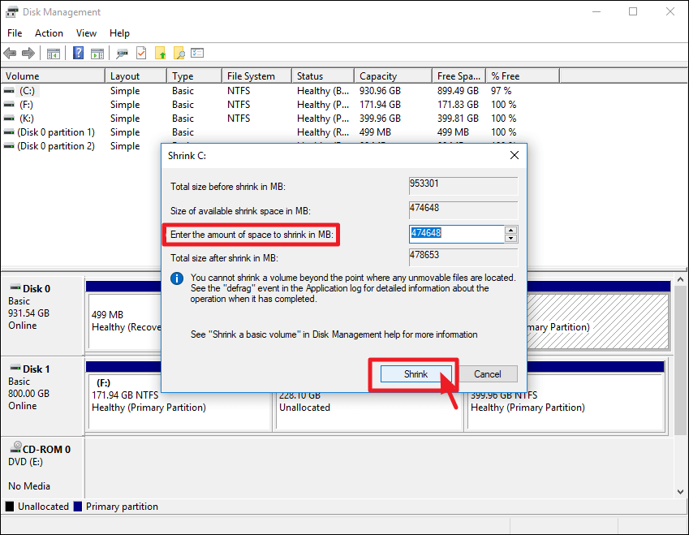
Task: Click scroll-down arrow of disk pane scrollbar
Action: point(680,492)
